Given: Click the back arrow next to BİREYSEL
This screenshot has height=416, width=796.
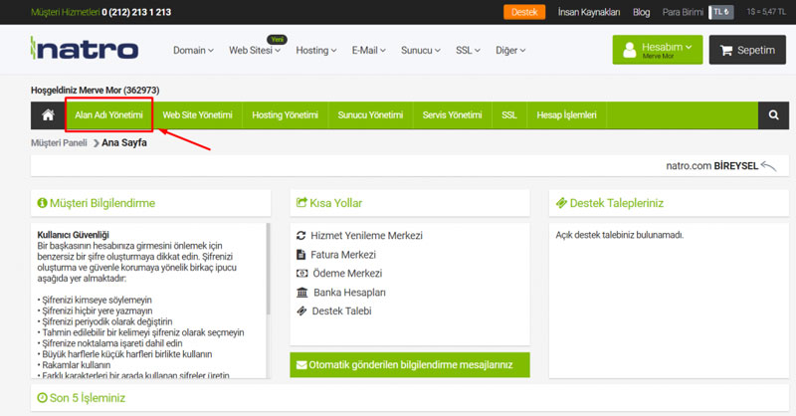Looking at the screenshot, I should tap(769, 165).
